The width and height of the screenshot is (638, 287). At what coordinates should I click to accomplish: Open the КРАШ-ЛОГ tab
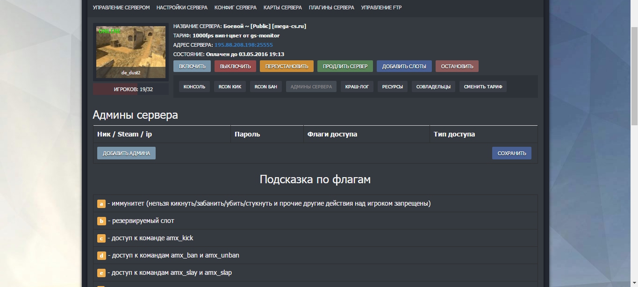pos(357,86)
